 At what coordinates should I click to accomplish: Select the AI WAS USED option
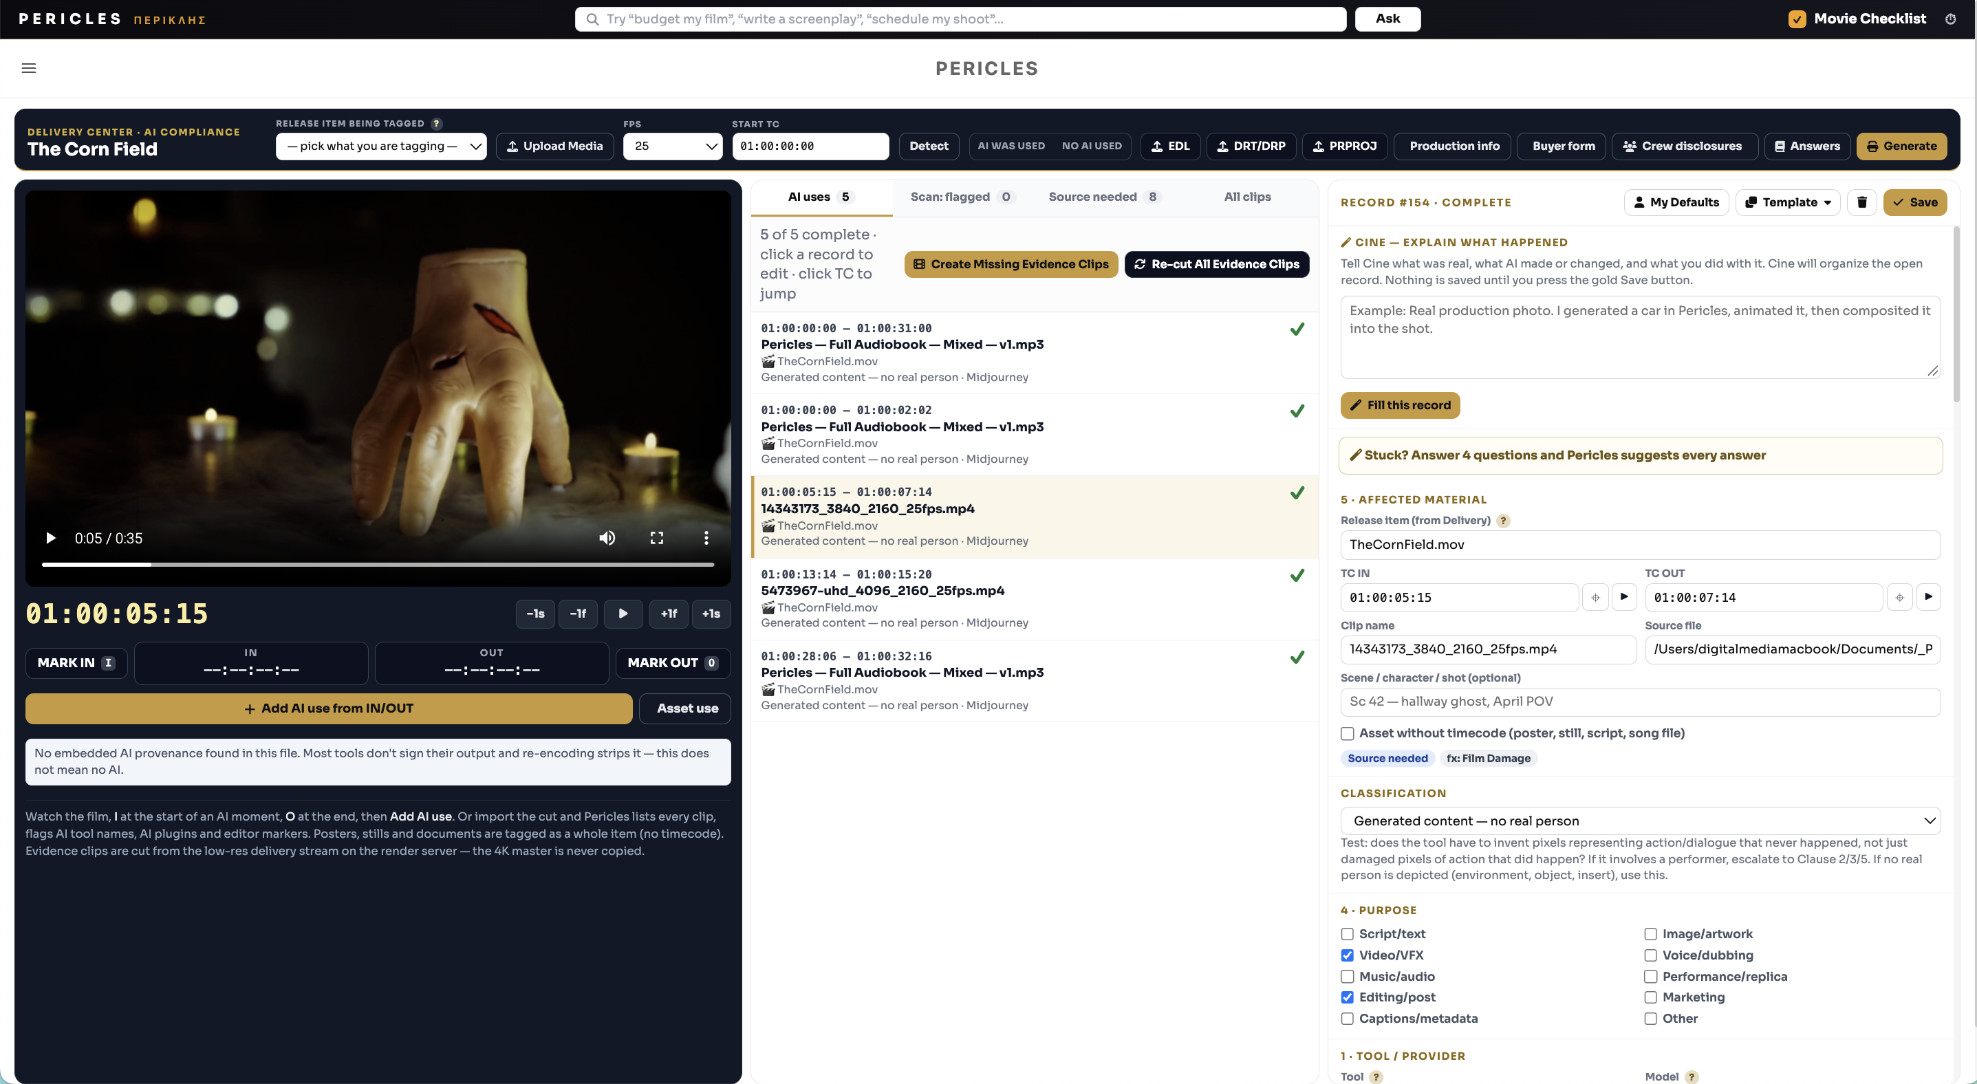(x=1011, y=146)
